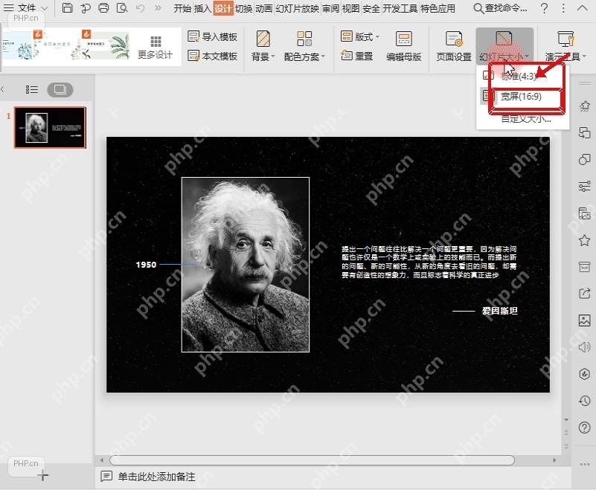Click the sidebar history clock icon
Viewport: 596px width, 490px height.
pyautogui.click(x=585, y=400)
